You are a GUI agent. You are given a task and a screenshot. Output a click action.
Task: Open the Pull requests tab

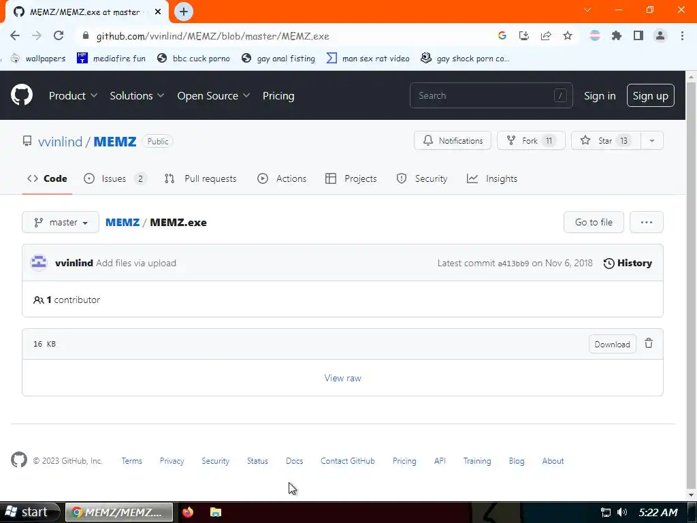tap(201, 179)
